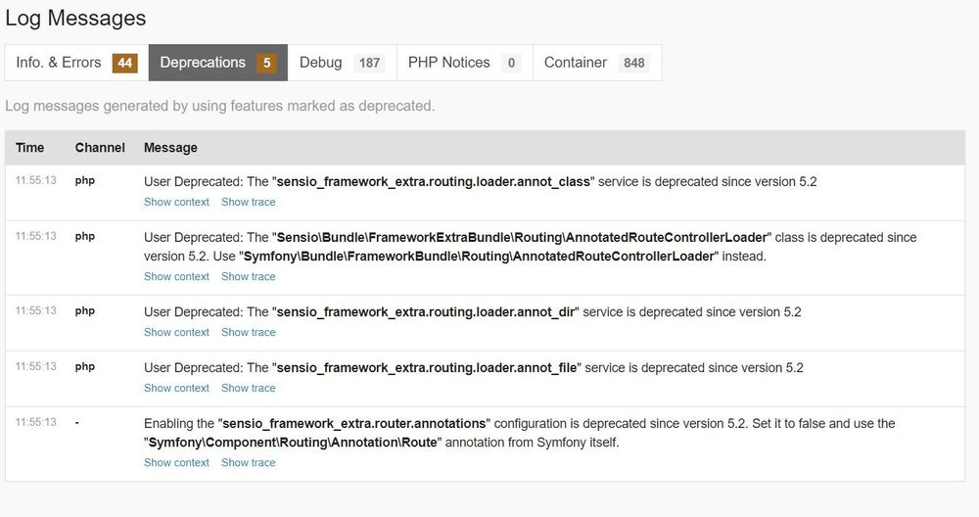
Task: Click the 848 count badge on Container
Action: tap(634, 64)
